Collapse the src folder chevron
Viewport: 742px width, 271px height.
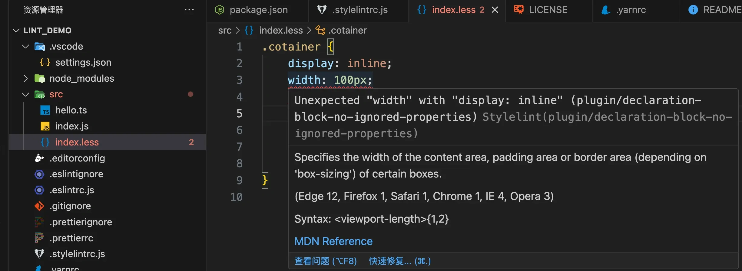[26, 95]
